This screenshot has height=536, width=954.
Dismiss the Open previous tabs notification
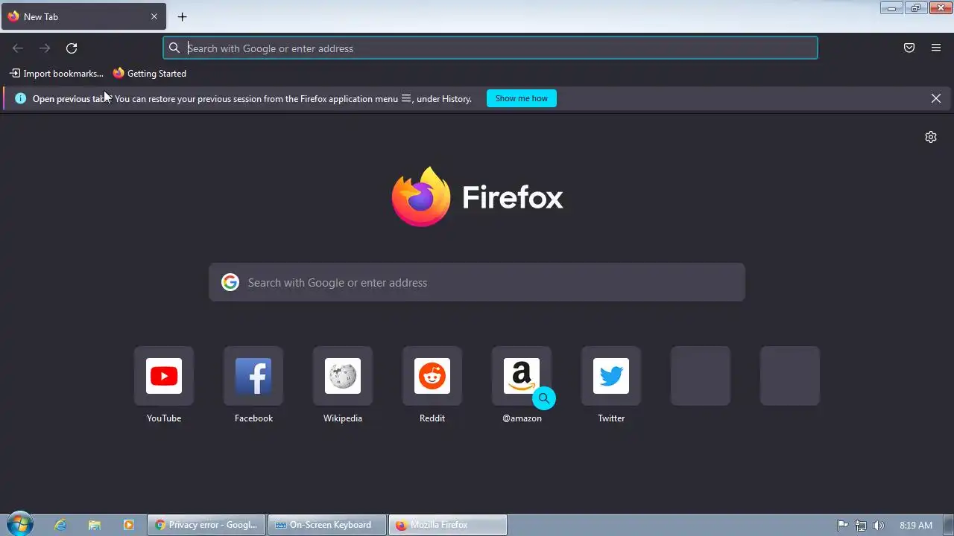click(936, 98)
